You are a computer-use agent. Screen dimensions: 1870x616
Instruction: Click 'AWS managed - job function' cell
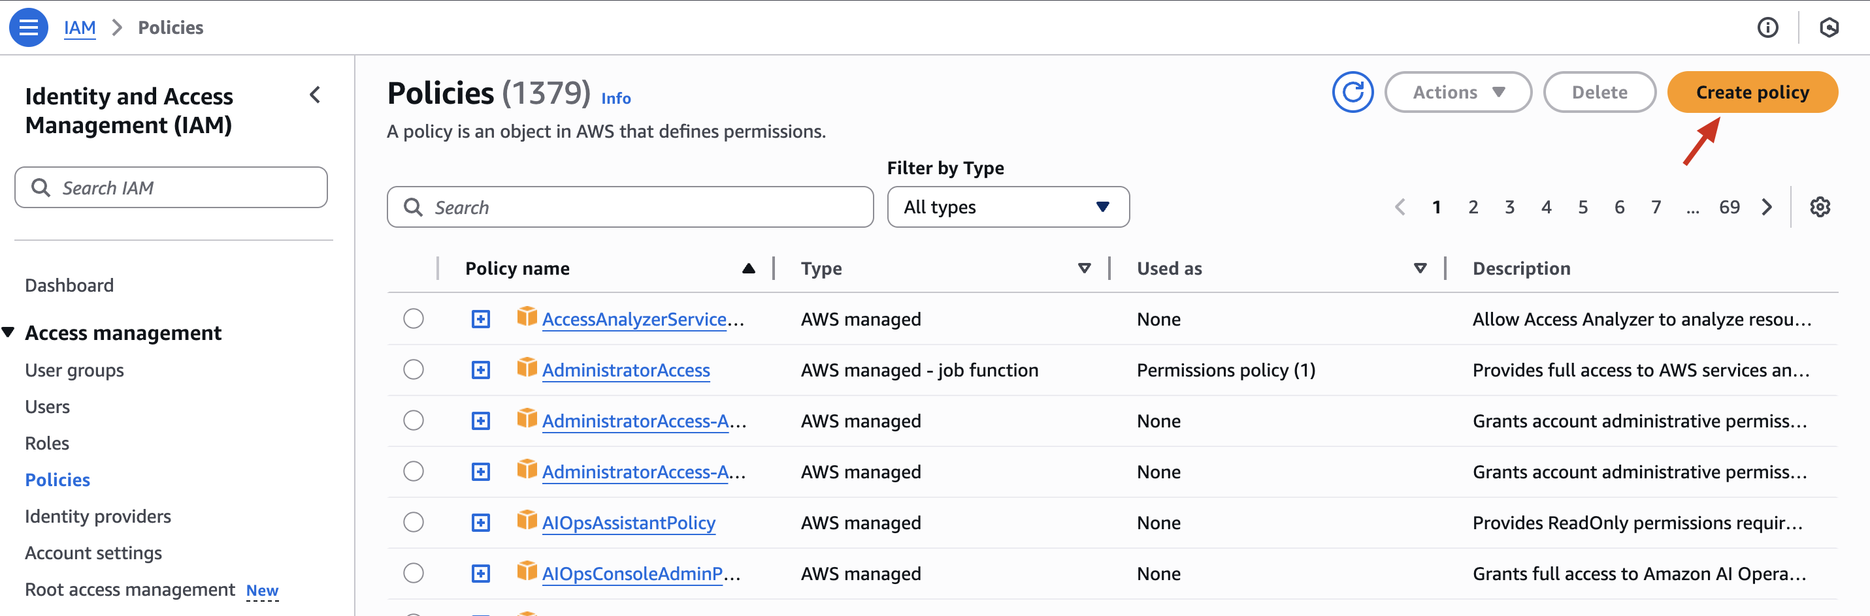click(x=919, y=371)
